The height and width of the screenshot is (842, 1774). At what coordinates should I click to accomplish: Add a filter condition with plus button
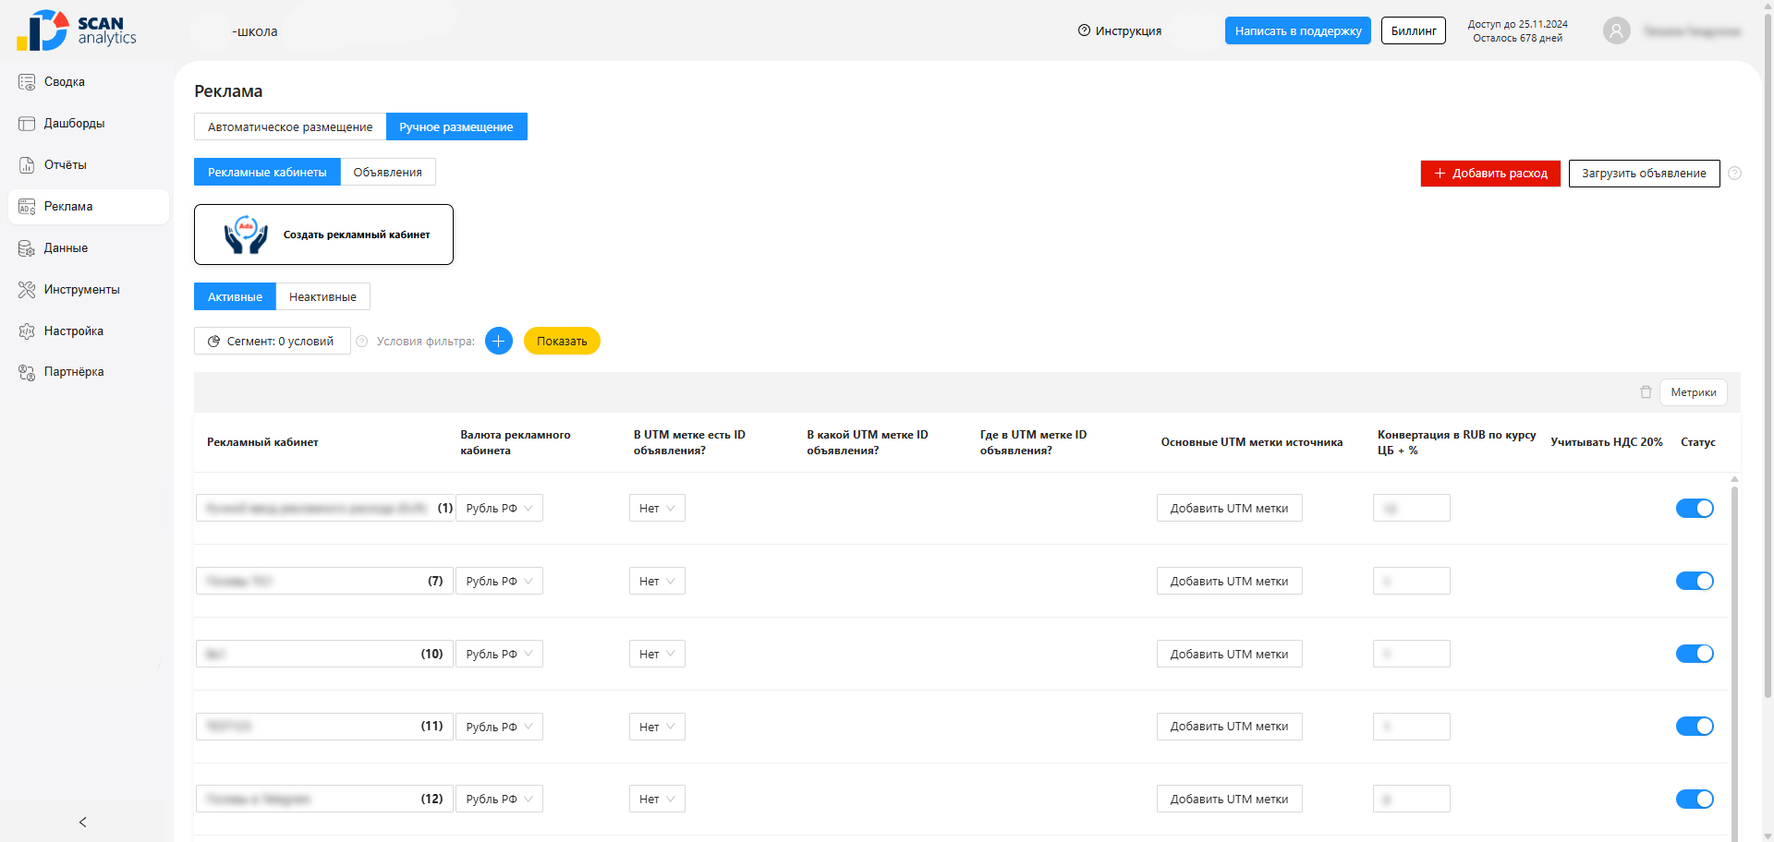coord(499,341)
